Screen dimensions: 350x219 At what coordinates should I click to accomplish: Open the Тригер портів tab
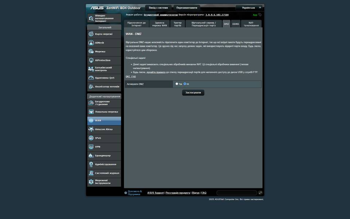[178, 24]
